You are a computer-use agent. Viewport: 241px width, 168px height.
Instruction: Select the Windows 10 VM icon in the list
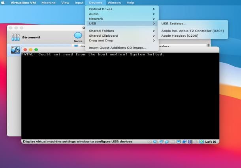pos(15,50)
